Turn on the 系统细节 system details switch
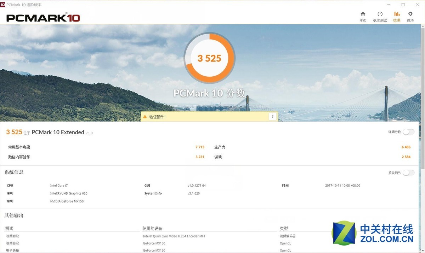The width and height of the screenshot is (425, 253). click(408, 172)
